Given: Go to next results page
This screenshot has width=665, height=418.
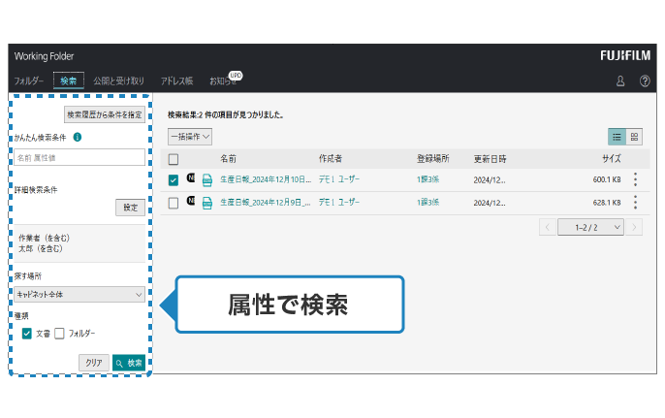Looking at the screenshot, I should pos(634,227).
